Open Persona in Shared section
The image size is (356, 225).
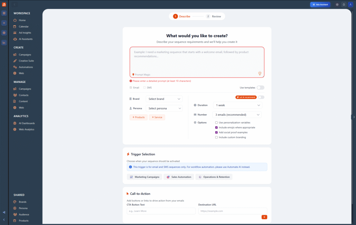(x=23, y=208)
